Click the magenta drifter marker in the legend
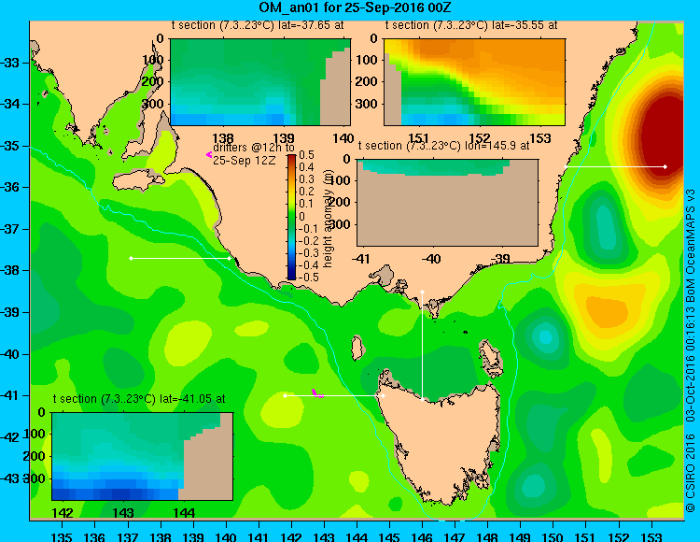 coord(208,154)
